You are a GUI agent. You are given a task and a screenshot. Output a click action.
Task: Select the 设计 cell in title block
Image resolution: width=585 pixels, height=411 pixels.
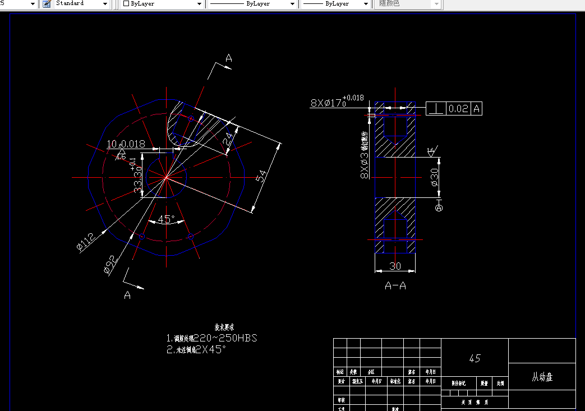(x=342, y=381)
